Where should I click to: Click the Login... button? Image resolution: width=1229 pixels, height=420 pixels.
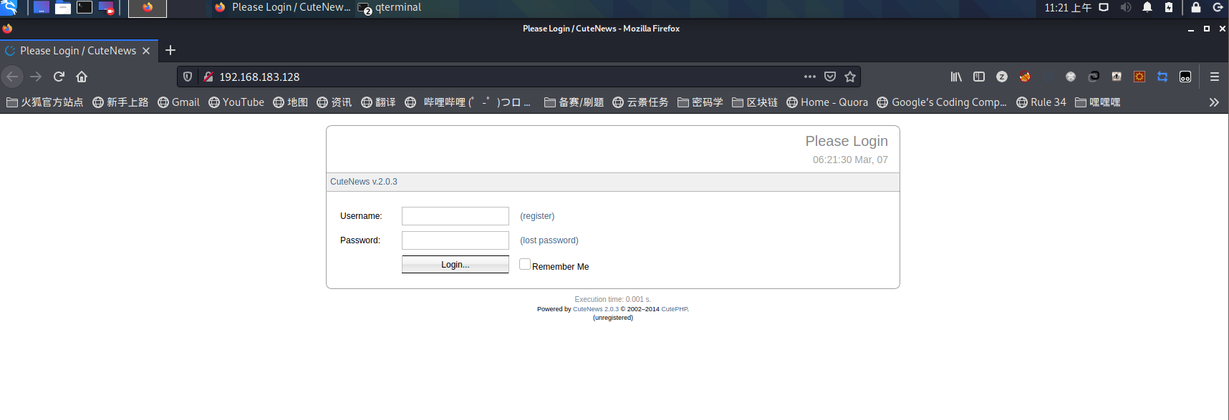click(x=456, y=265)
